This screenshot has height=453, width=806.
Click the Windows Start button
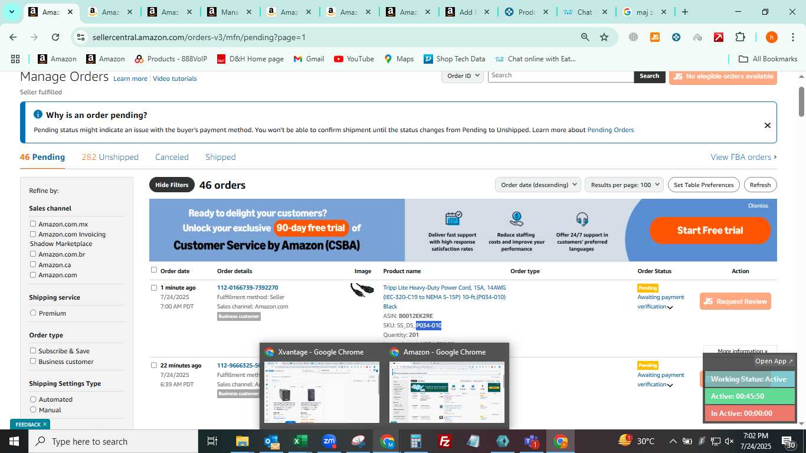click(14, 441)
